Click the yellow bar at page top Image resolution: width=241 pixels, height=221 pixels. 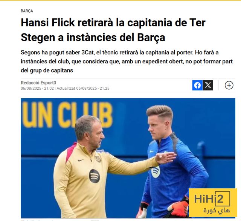click(x=120, y=0)
